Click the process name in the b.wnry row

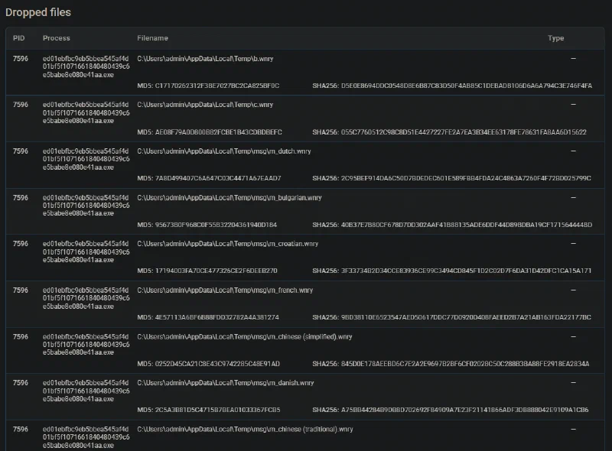click(86, 67)
